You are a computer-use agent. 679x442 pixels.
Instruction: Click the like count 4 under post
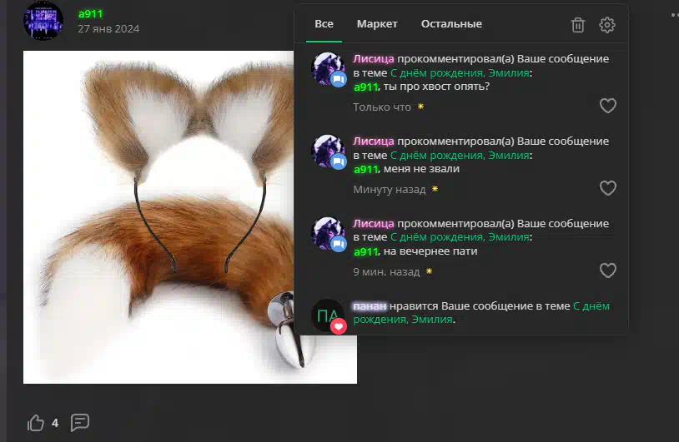(55, 423)
